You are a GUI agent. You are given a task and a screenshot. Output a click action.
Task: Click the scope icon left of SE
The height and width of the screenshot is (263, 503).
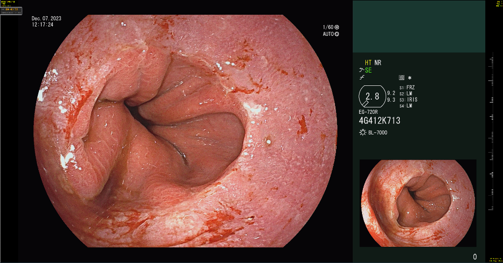[362, 70]
